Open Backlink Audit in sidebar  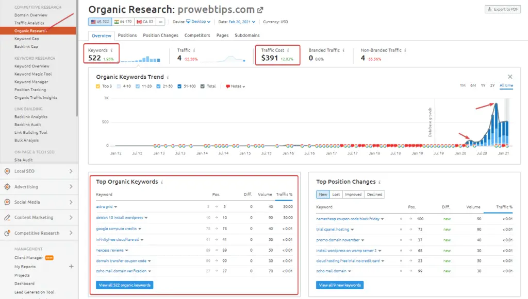[28, 125]
